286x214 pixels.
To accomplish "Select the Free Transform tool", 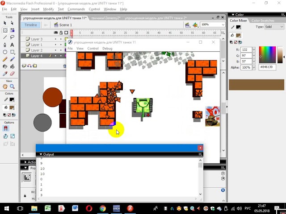I will [5, 30].
